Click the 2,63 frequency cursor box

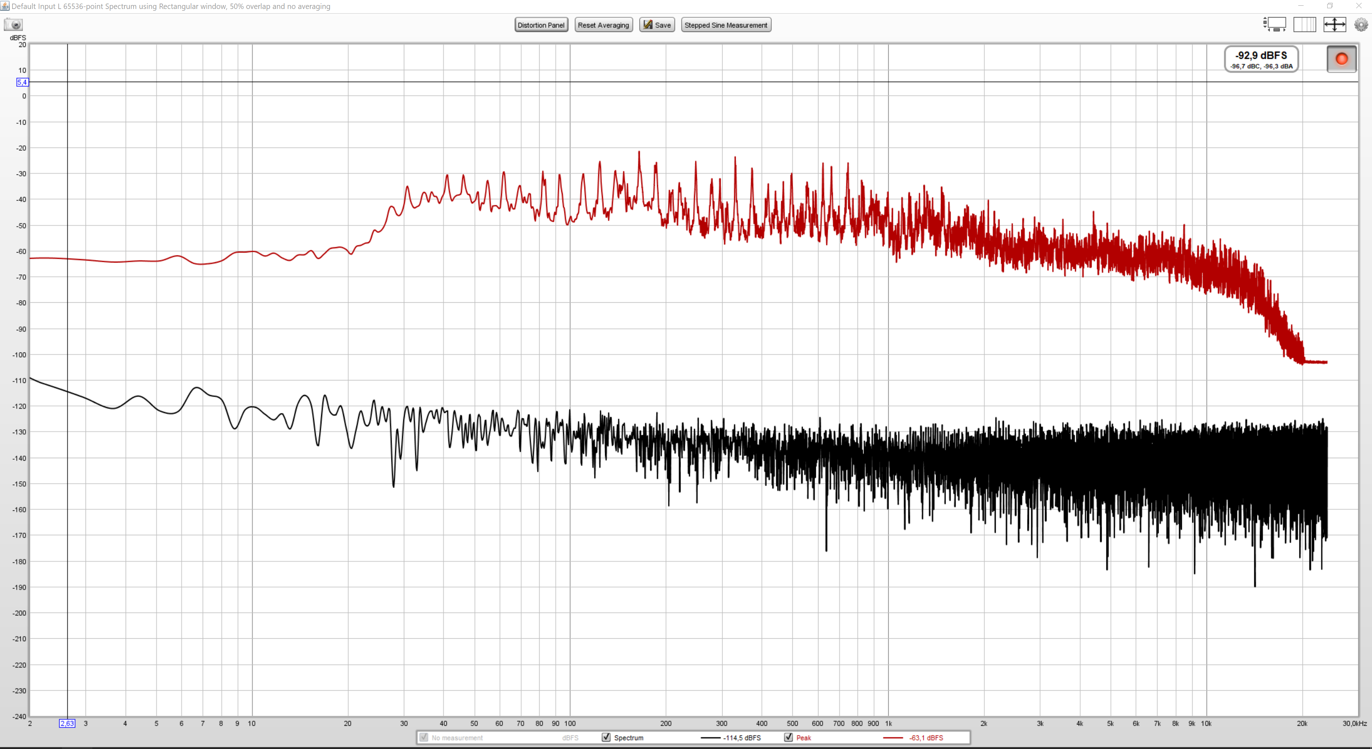click(67, 724)
